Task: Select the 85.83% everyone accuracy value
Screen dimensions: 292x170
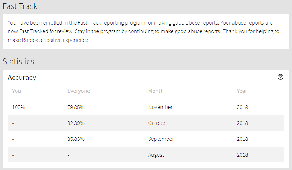Action: [x=76, y=139]
